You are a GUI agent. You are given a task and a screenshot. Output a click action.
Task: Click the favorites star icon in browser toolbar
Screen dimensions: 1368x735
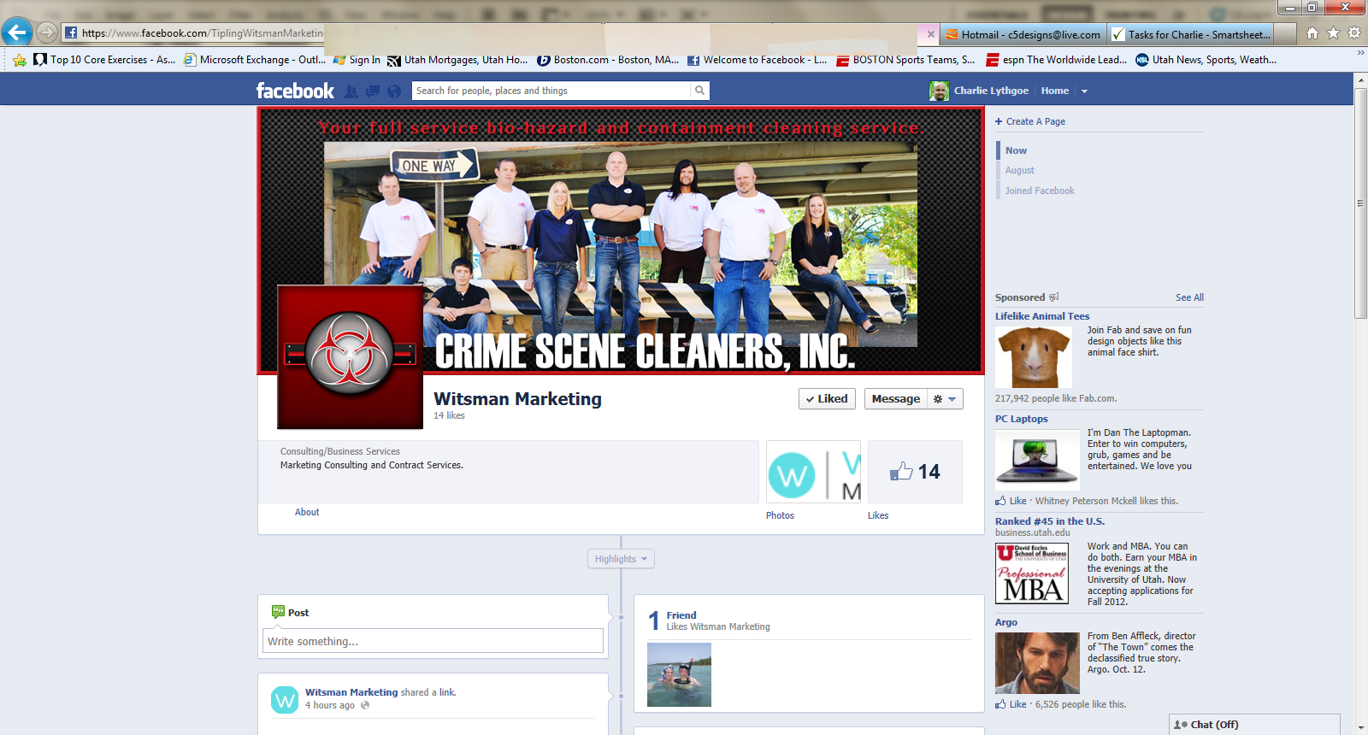click(1333, 33)
